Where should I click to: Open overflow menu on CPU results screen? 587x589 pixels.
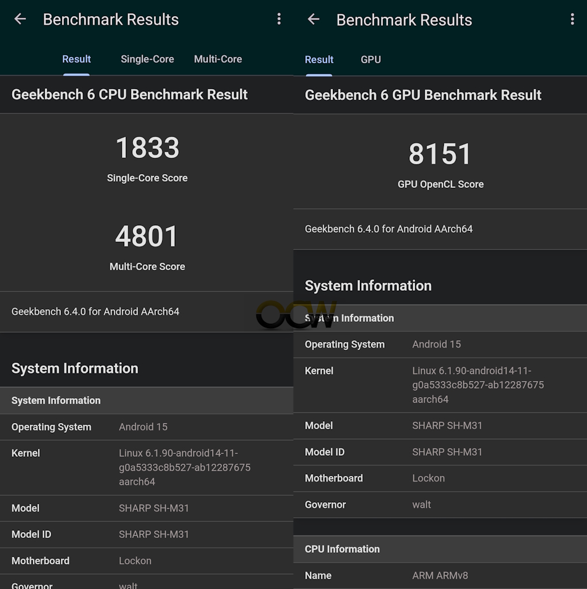click(x=279, y=19)
